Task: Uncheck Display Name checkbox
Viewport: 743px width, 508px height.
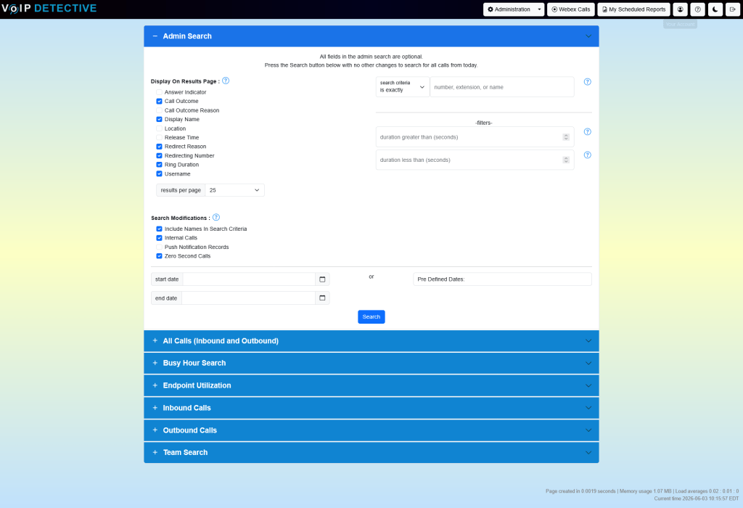Action: click(x=159, y=120)
